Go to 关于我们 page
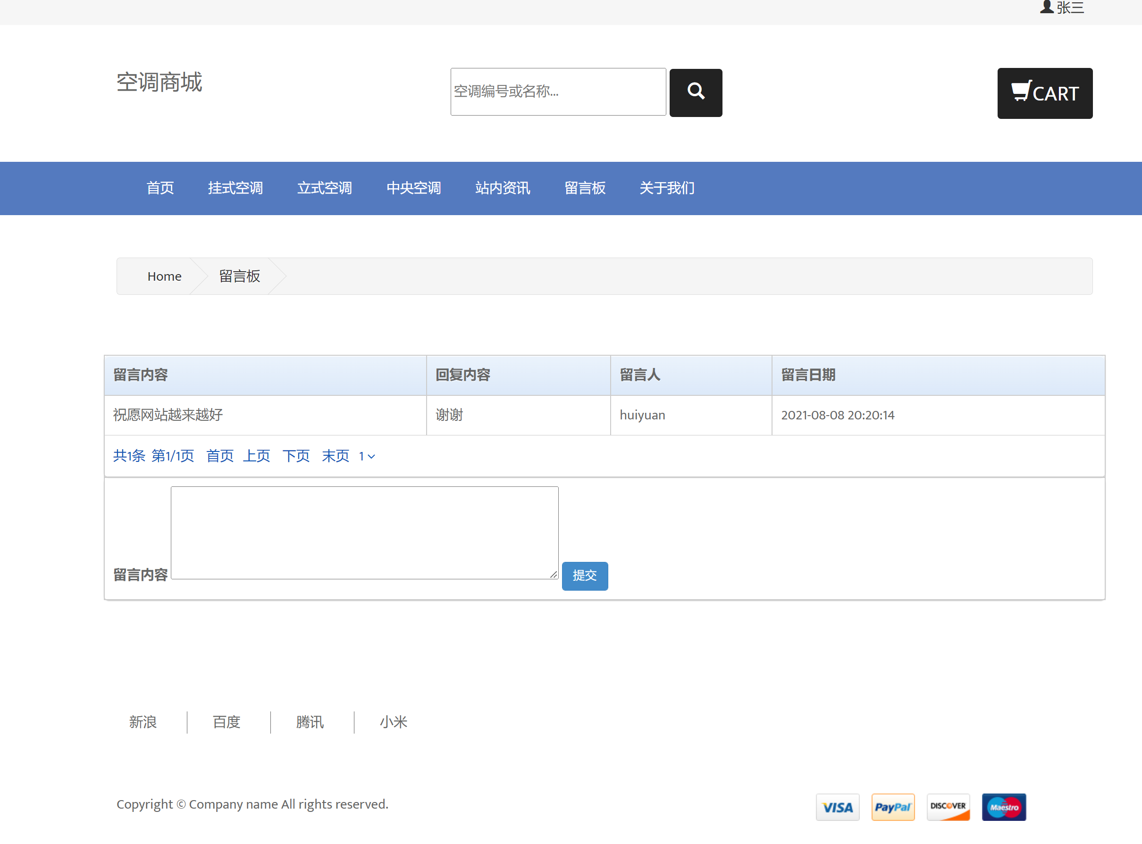 click(667, 188)
